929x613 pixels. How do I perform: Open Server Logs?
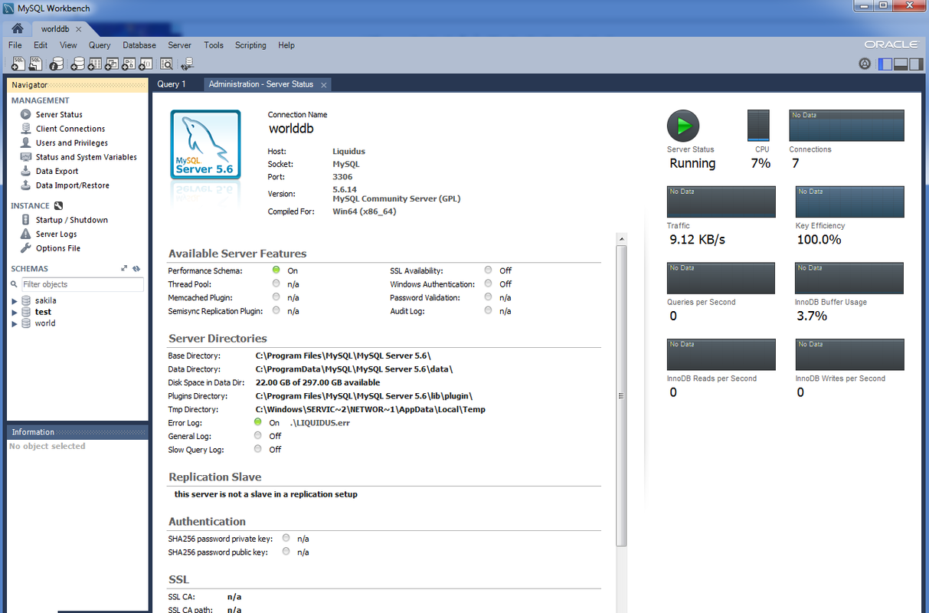(x=56, y=234)
